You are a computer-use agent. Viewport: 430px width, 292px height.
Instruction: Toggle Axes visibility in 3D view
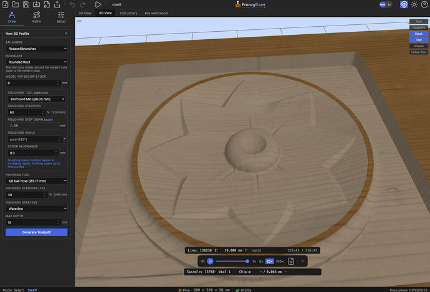[419, 22]
